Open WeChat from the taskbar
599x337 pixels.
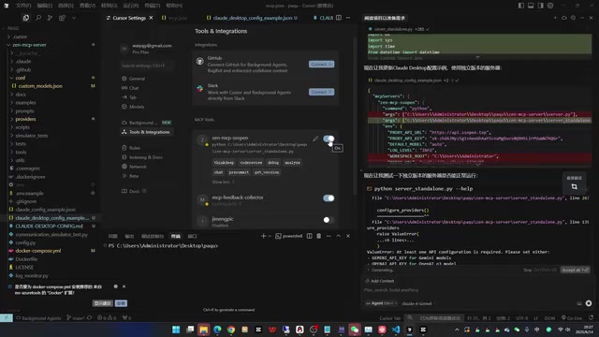pyautogui.click(x=355, y=330)
